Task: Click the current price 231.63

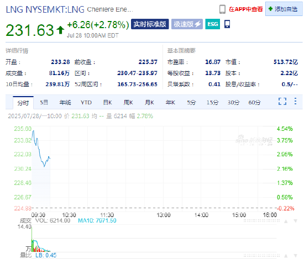Action: click(x=30, y=30)
